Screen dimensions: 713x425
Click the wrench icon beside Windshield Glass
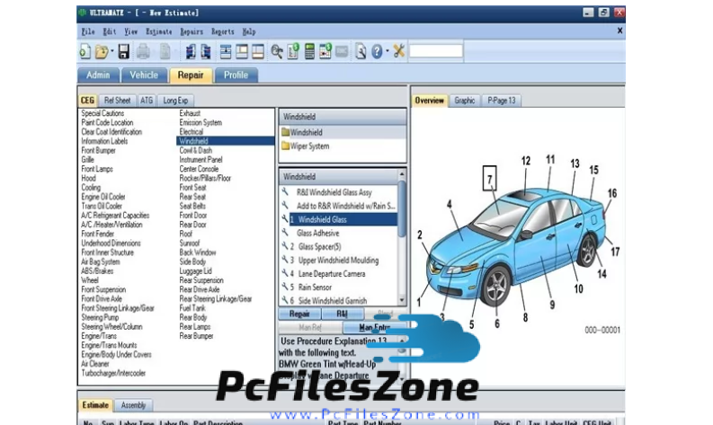point(285,218)
